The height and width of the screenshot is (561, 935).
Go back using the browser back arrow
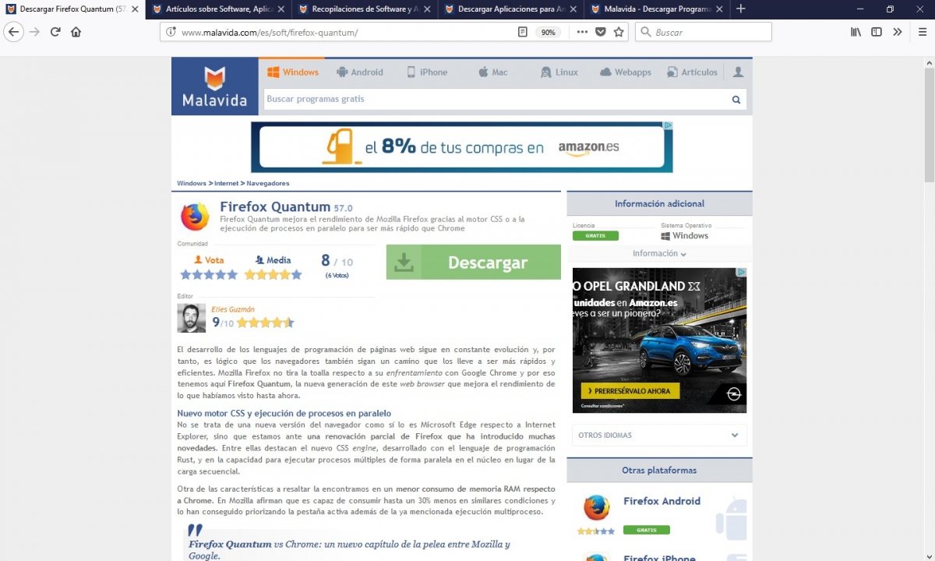pyautogui.click(x=13, y=32)
